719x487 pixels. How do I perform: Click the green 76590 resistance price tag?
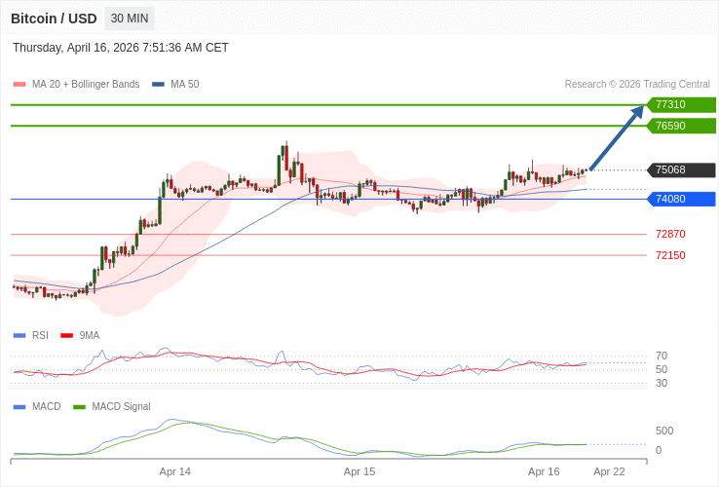(x=681, y=126)
